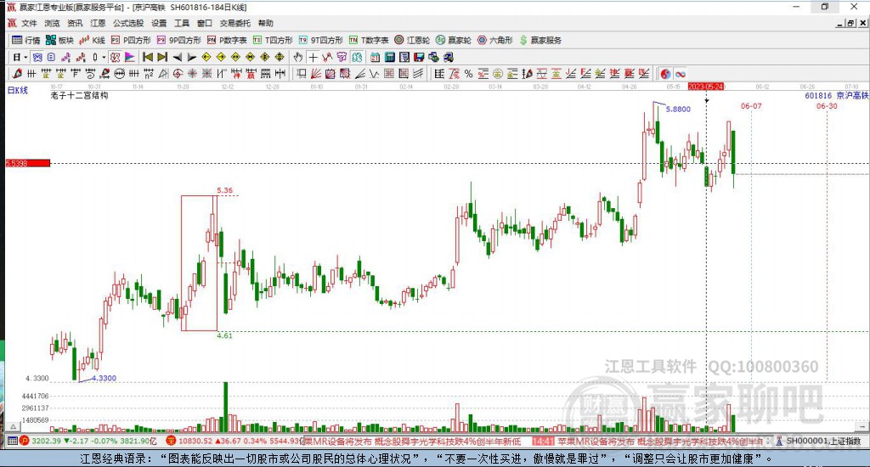
Task: Click the black left arrow icon
Action: coord(177,57)
